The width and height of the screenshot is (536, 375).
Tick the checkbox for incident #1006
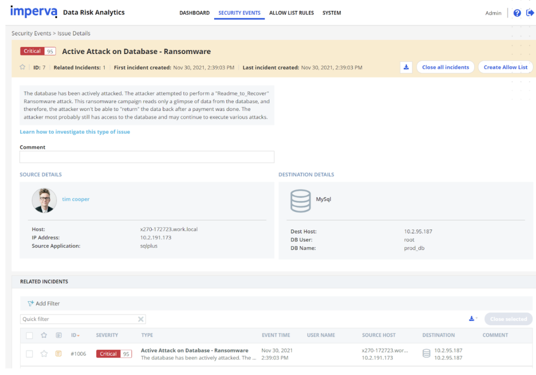click(x=29, y=354)
